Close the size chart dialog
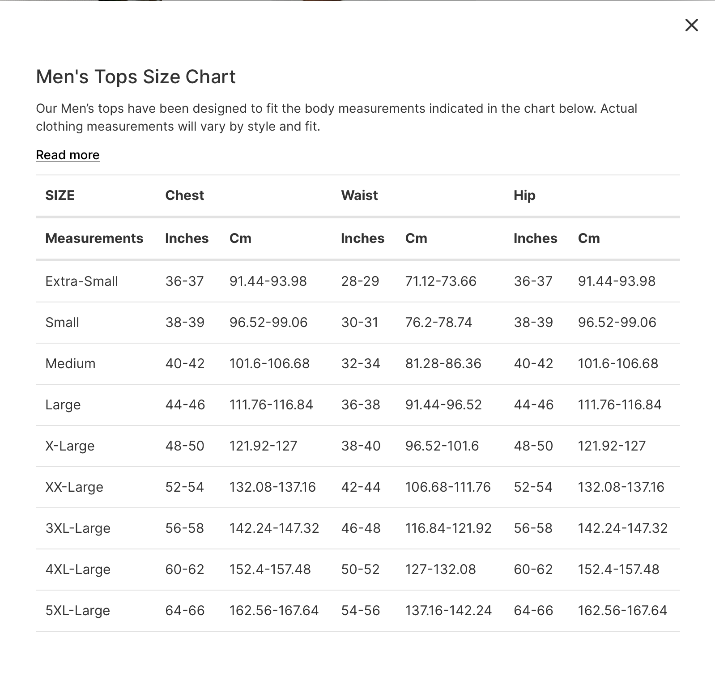The width and height of the screenshot is (715, 689). click(x=691, y=25)
